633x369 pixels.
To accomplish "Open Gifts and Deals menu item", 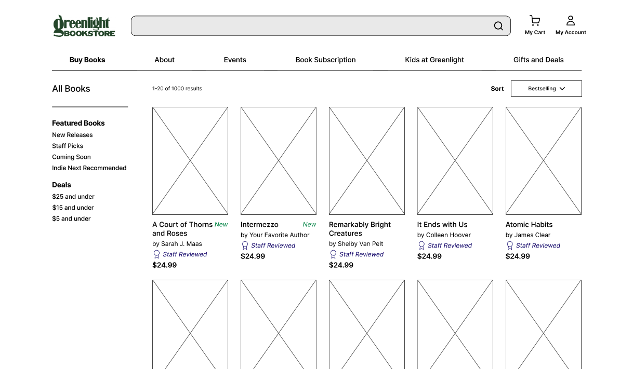I will (538, 60).
